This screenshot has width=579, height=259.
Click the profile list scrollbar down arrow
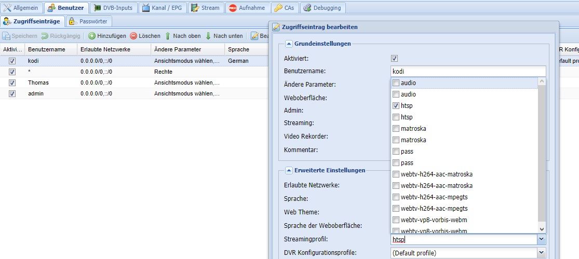(542, 229)
